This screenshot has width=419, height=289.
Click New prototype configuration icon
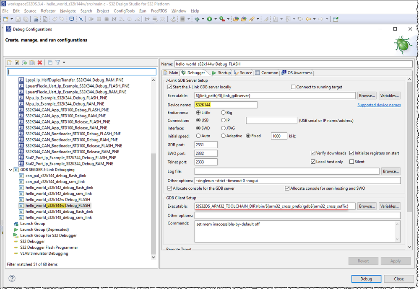click(17, 63)
